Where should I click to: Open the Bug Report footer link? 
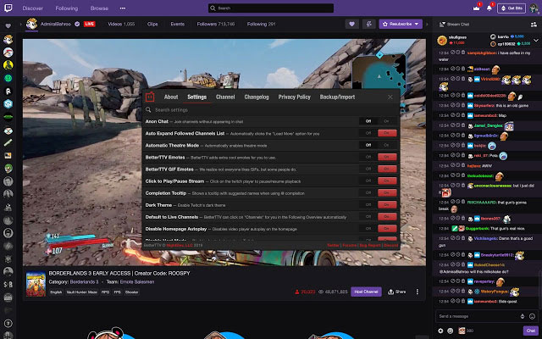point(370,245)
